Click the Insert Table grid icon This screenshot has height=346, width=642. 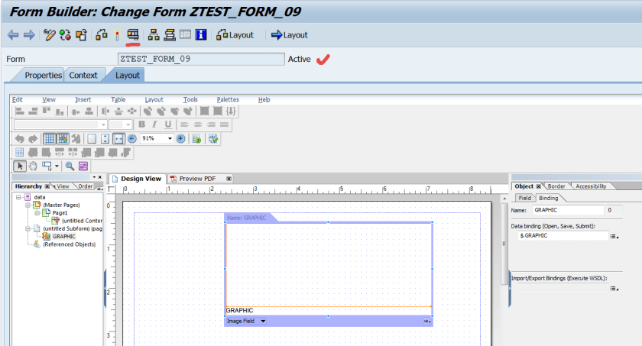[20, 153]
